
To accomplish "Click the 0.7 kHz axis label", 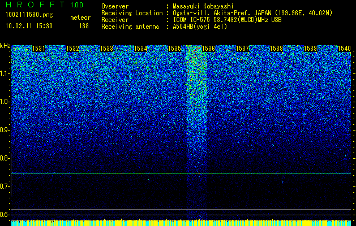I will point(4,186).
